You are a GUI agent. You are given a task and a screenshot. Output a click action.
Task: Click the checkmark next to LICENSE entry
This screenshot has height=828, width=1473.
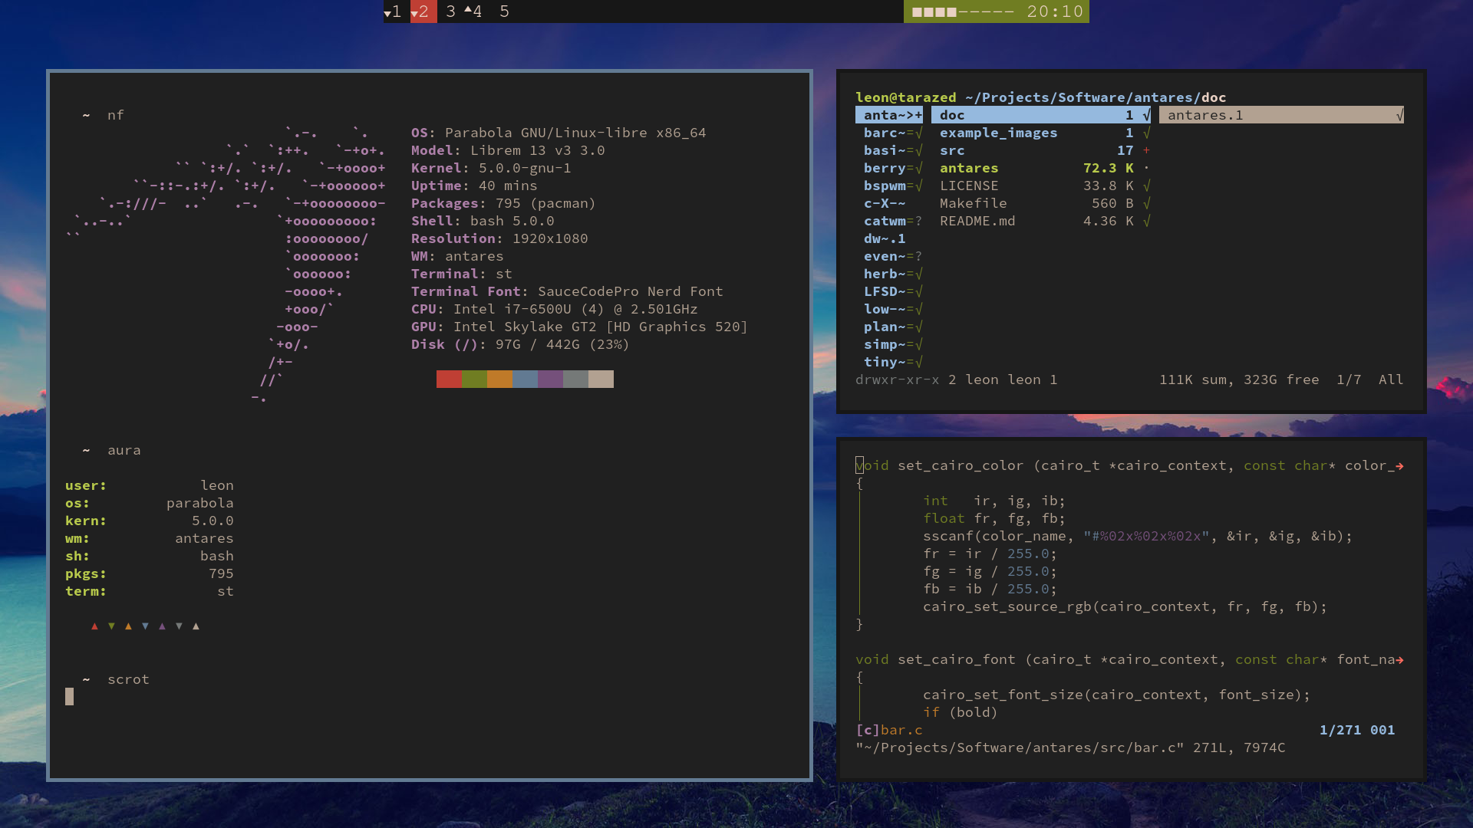[1146, 186]
